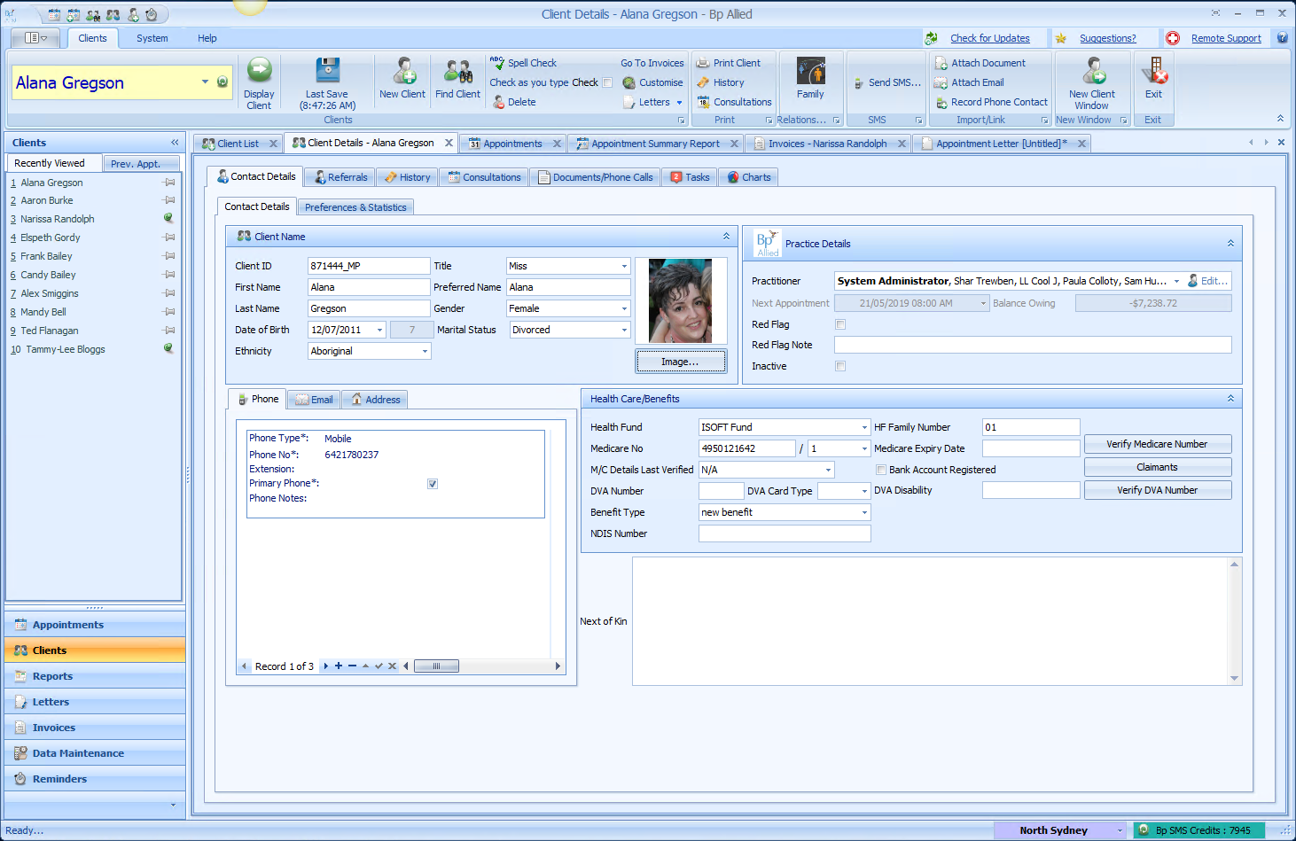Collapse the Practice Details section

(x=1230, y=243)
